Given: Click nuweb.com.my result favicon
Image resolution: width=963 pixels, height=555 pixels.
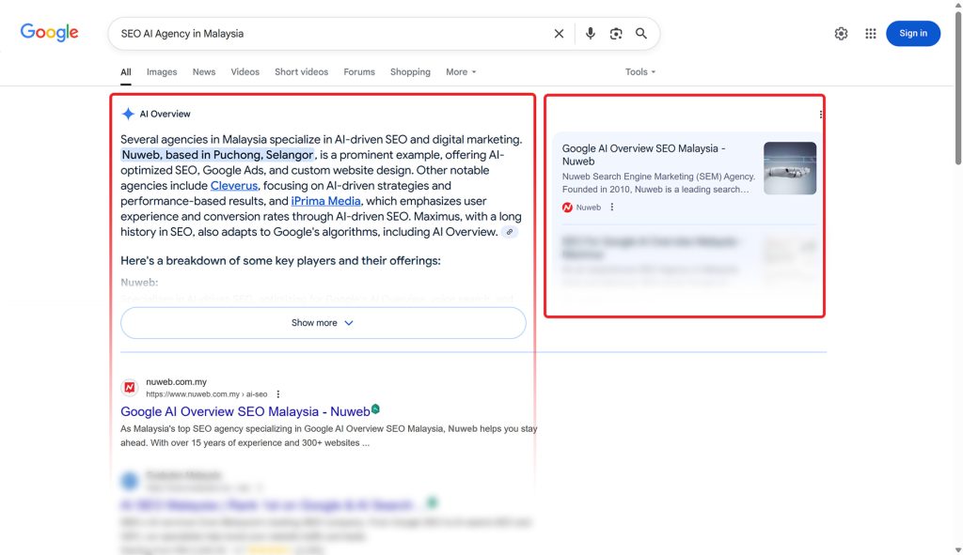Looking at the screenshot, I should [130, 387].
